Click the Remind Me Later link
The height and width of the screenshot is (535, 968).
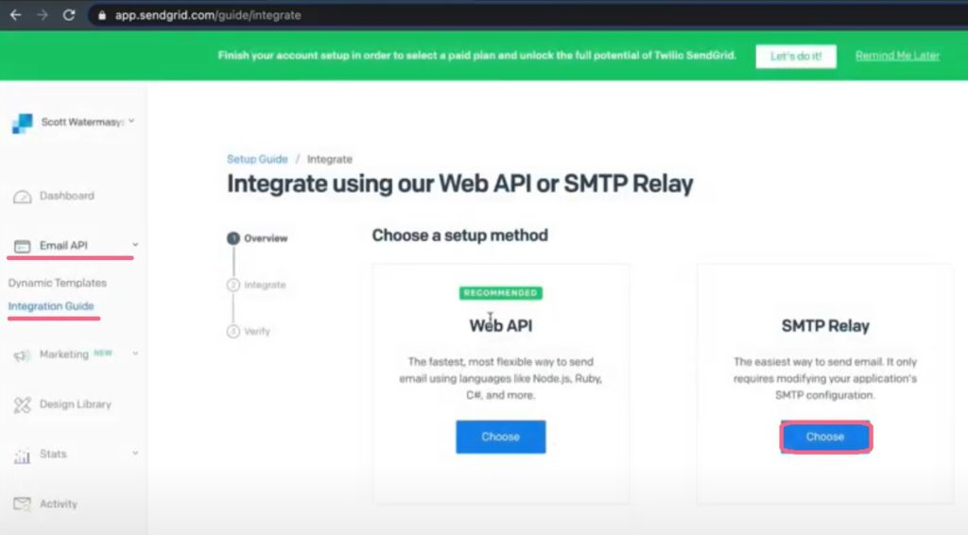[897, 56]
